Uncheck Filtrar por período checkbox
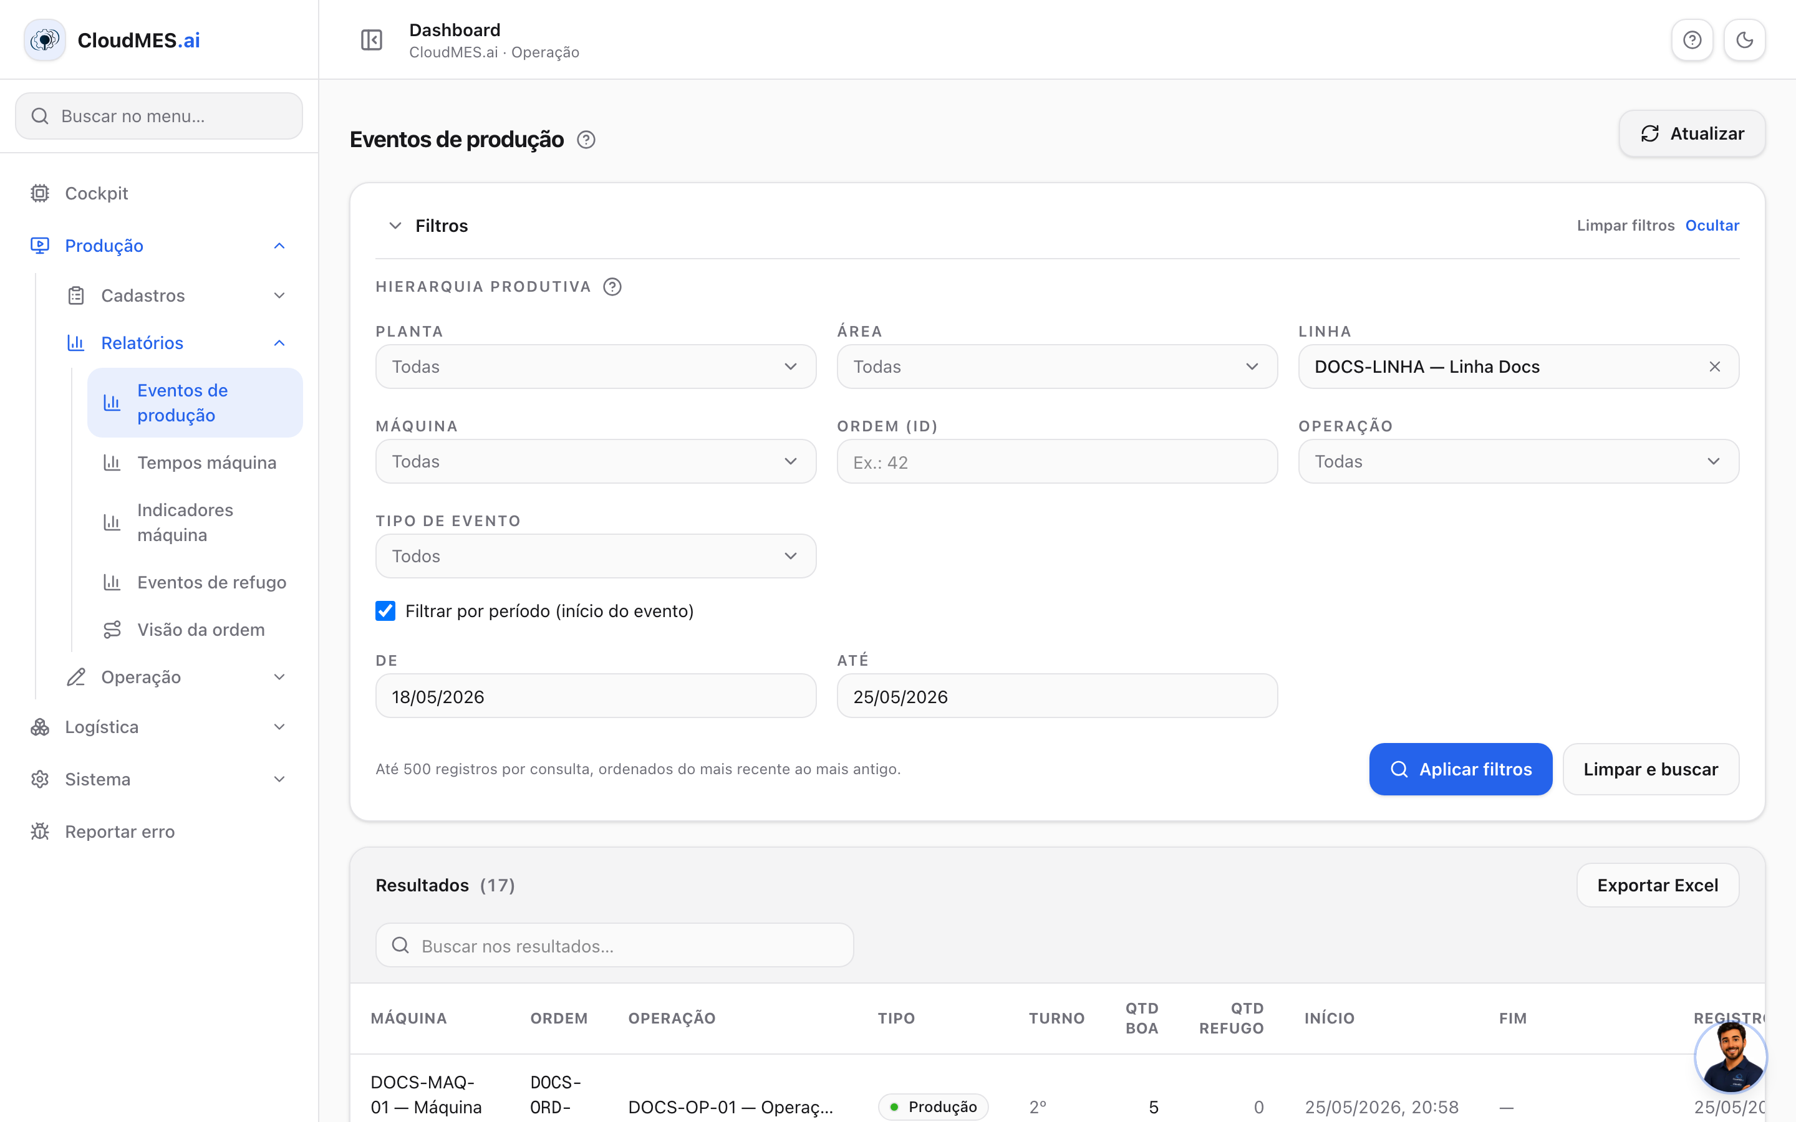The height and width of the screenshot is (1122, 1796). 385,611
